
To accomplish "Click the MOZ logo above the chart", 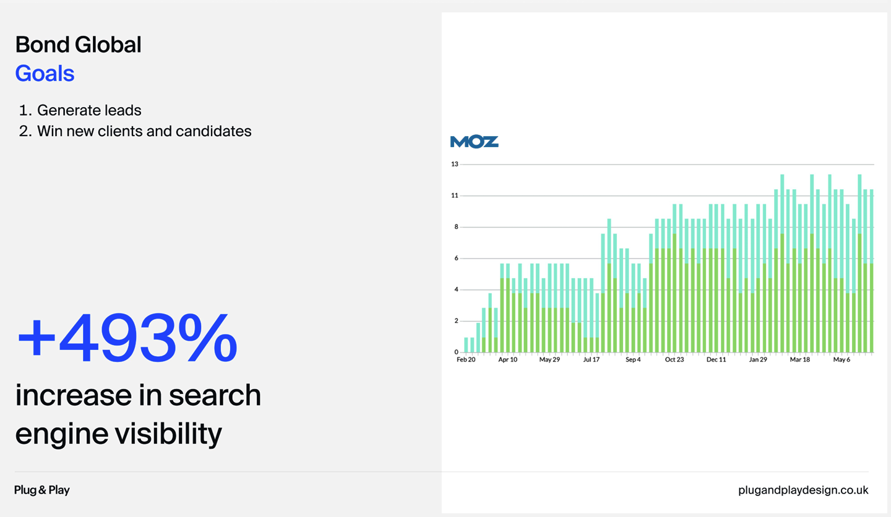I will (x=474, y=142).
